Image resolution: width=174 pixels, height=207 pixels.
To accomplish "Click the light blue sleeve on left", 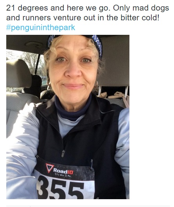I will point(22,152).
